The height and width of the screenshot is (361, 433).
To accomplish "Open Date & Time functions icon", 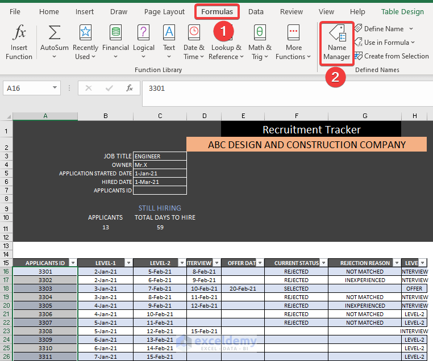I will 194,32.
